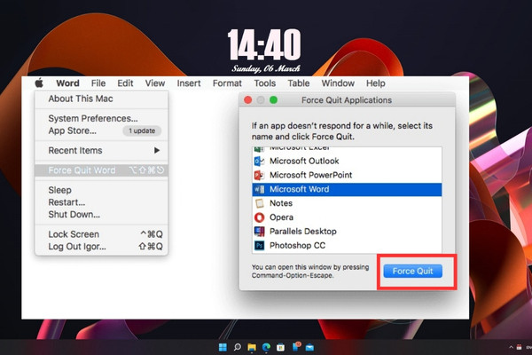Open the View menu

155,83
